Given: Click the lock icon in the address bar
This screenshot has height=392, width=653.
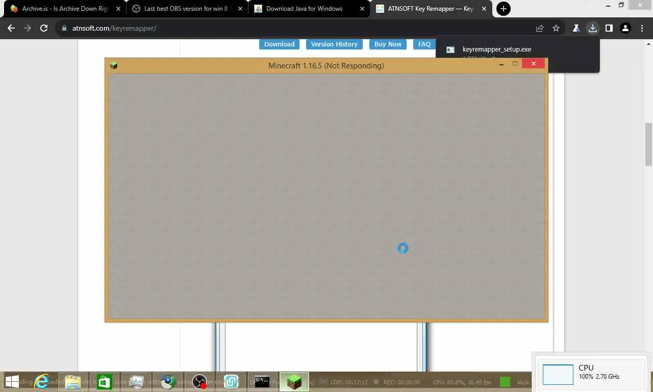Looking at the screenshot, I should pos(64,28).
